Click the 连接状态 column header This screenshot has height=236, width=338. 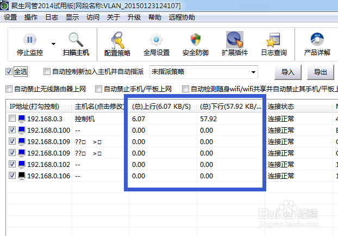pos(298,107)
